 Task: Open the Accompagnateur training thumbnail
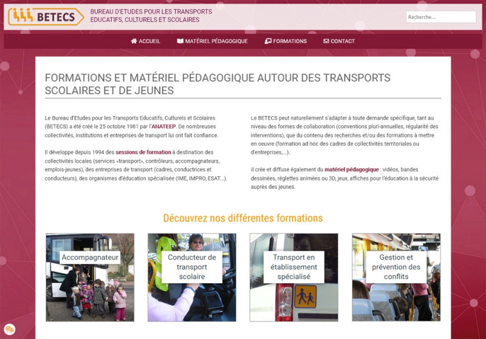(x=90, y=277)
